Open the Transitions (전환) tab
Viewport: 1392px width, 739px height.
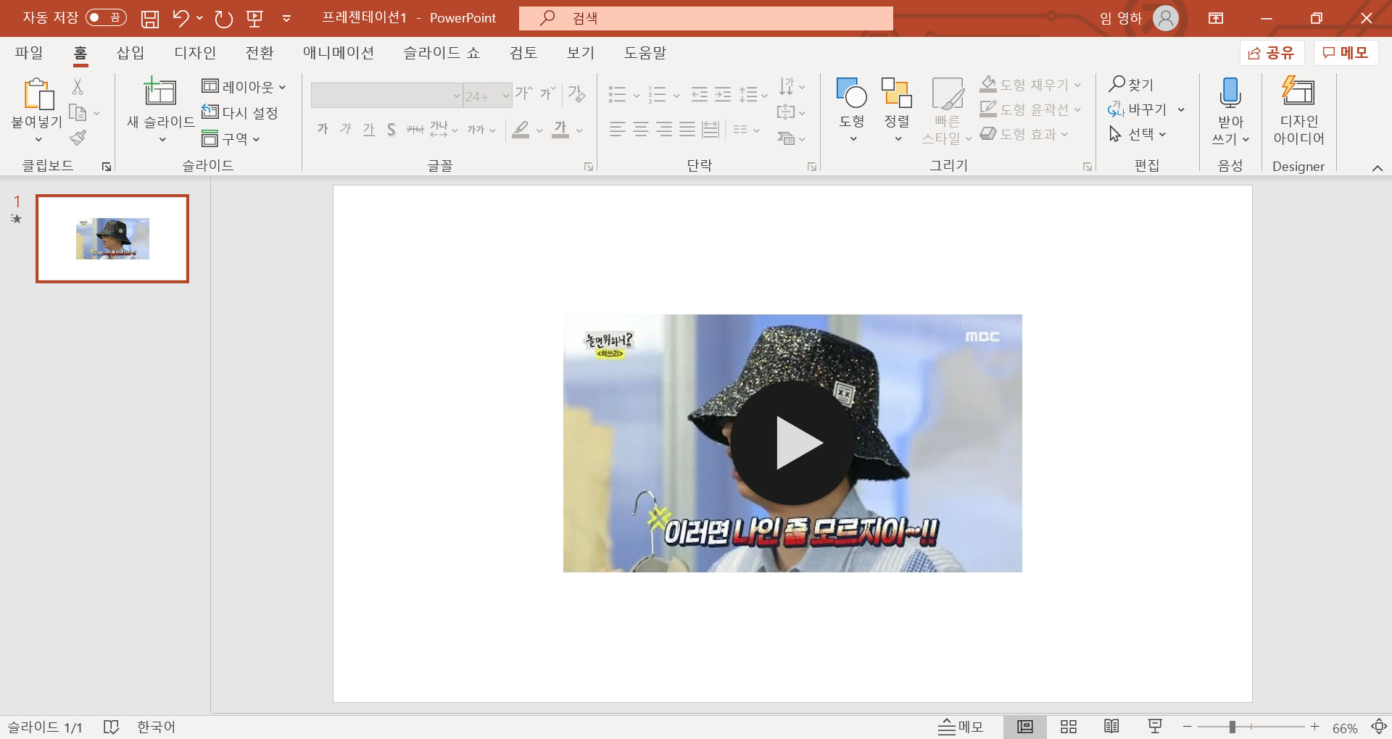[x=260, y=52]
